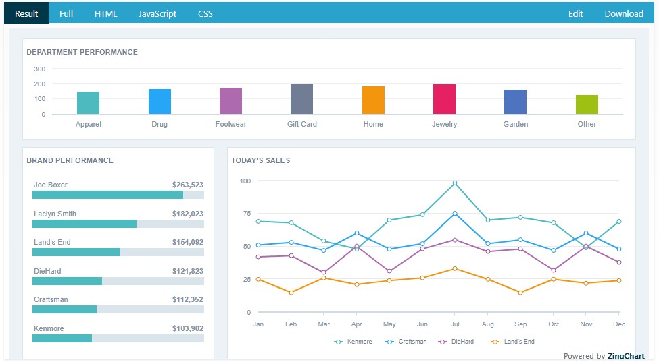Click the $263,523 value
The width and height of the screenshot is (659, 362).
[187, 185]
